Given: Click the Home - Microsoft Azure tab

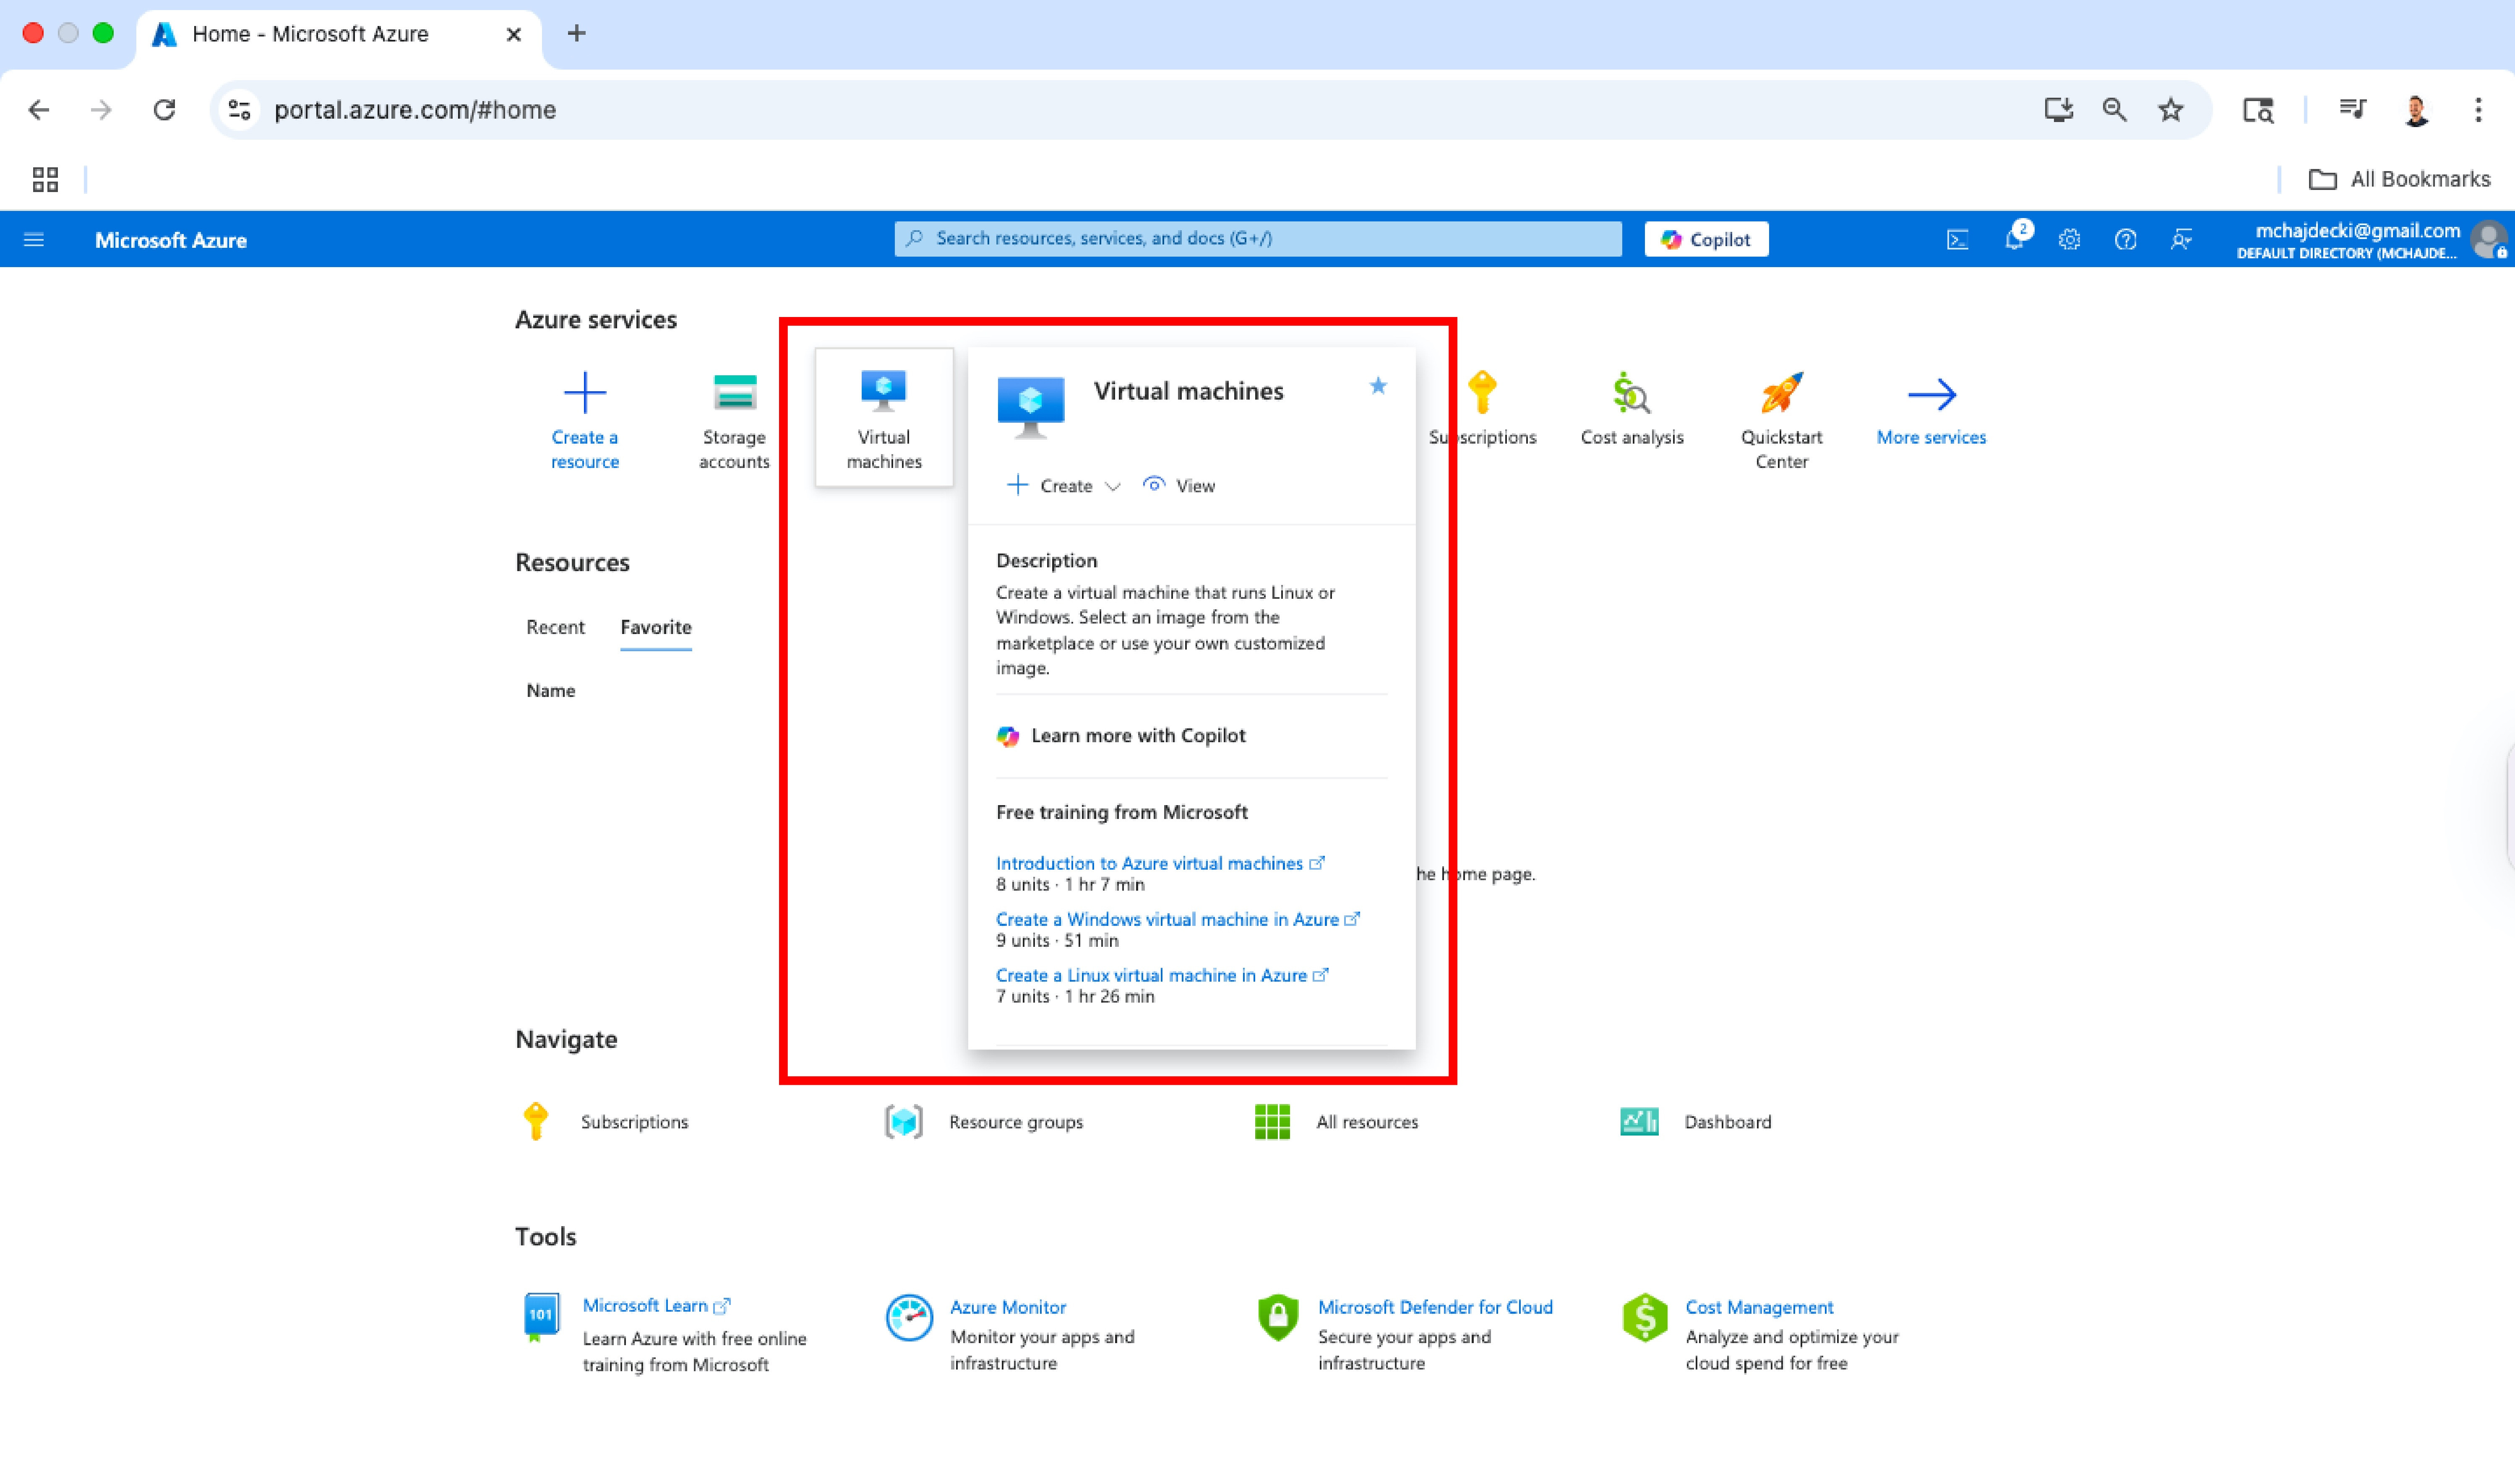Looking at the screenshot, I should (x=338, y=34).
